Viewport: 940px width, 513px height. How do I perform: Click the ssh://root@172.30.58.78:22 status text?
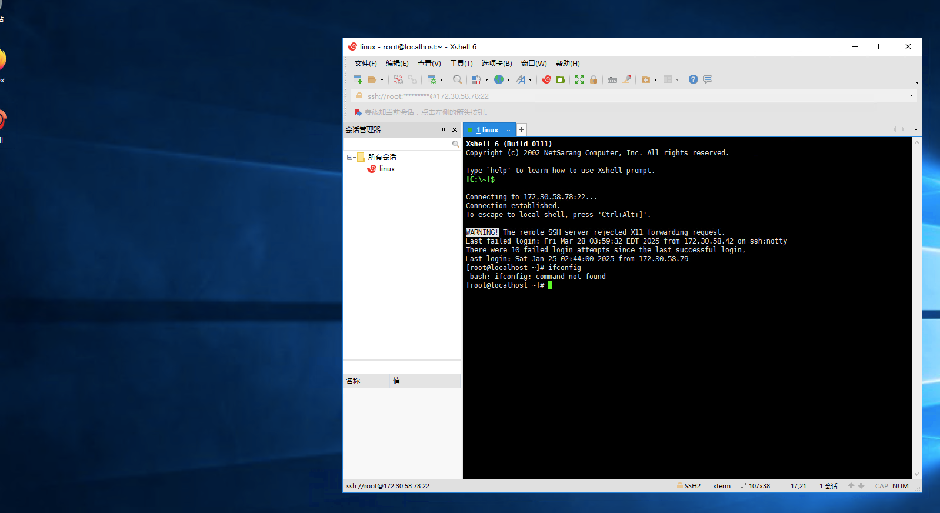pyautogui.click(x=388, y=486)
